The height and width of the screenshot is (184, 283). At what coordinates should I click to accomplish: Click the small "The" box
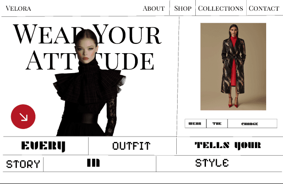[217, 124]
